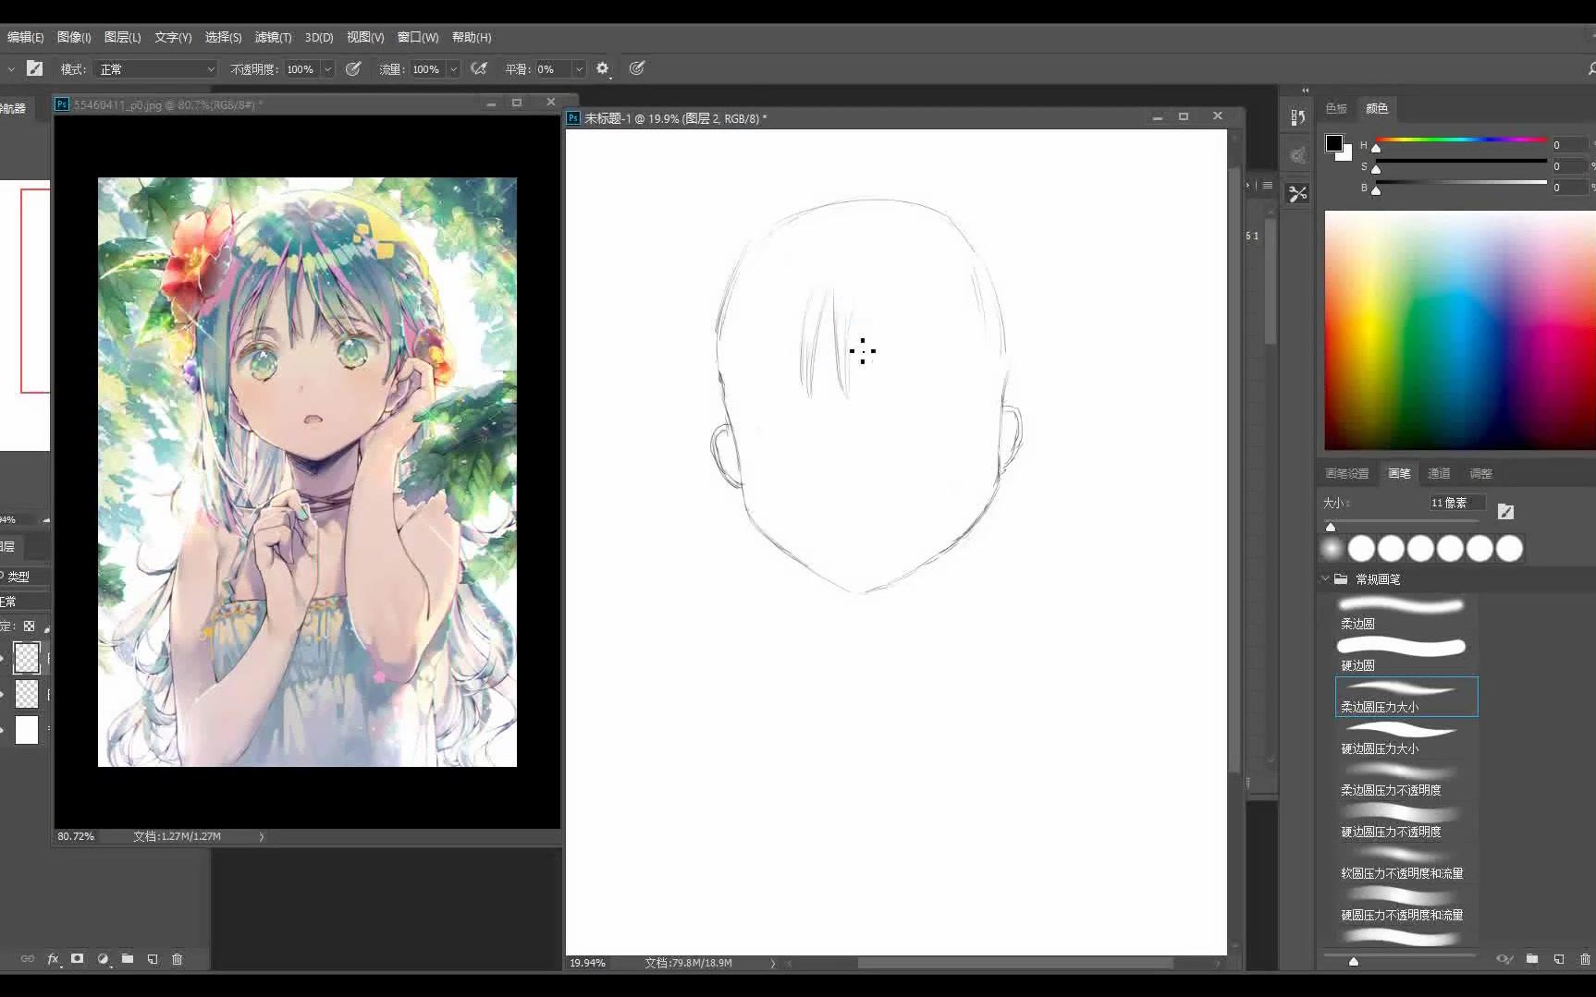
Task: Click the S saturation slider track
Action: [x=1461, y=162]
